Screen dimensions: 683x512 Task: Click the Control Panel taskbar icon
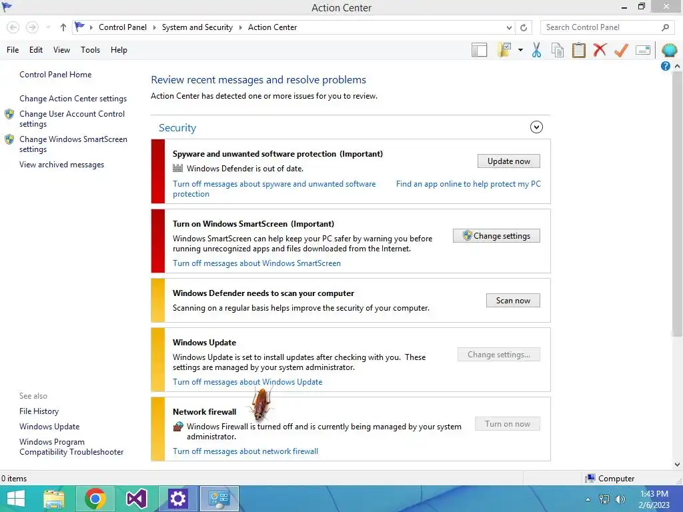[219, 499]
